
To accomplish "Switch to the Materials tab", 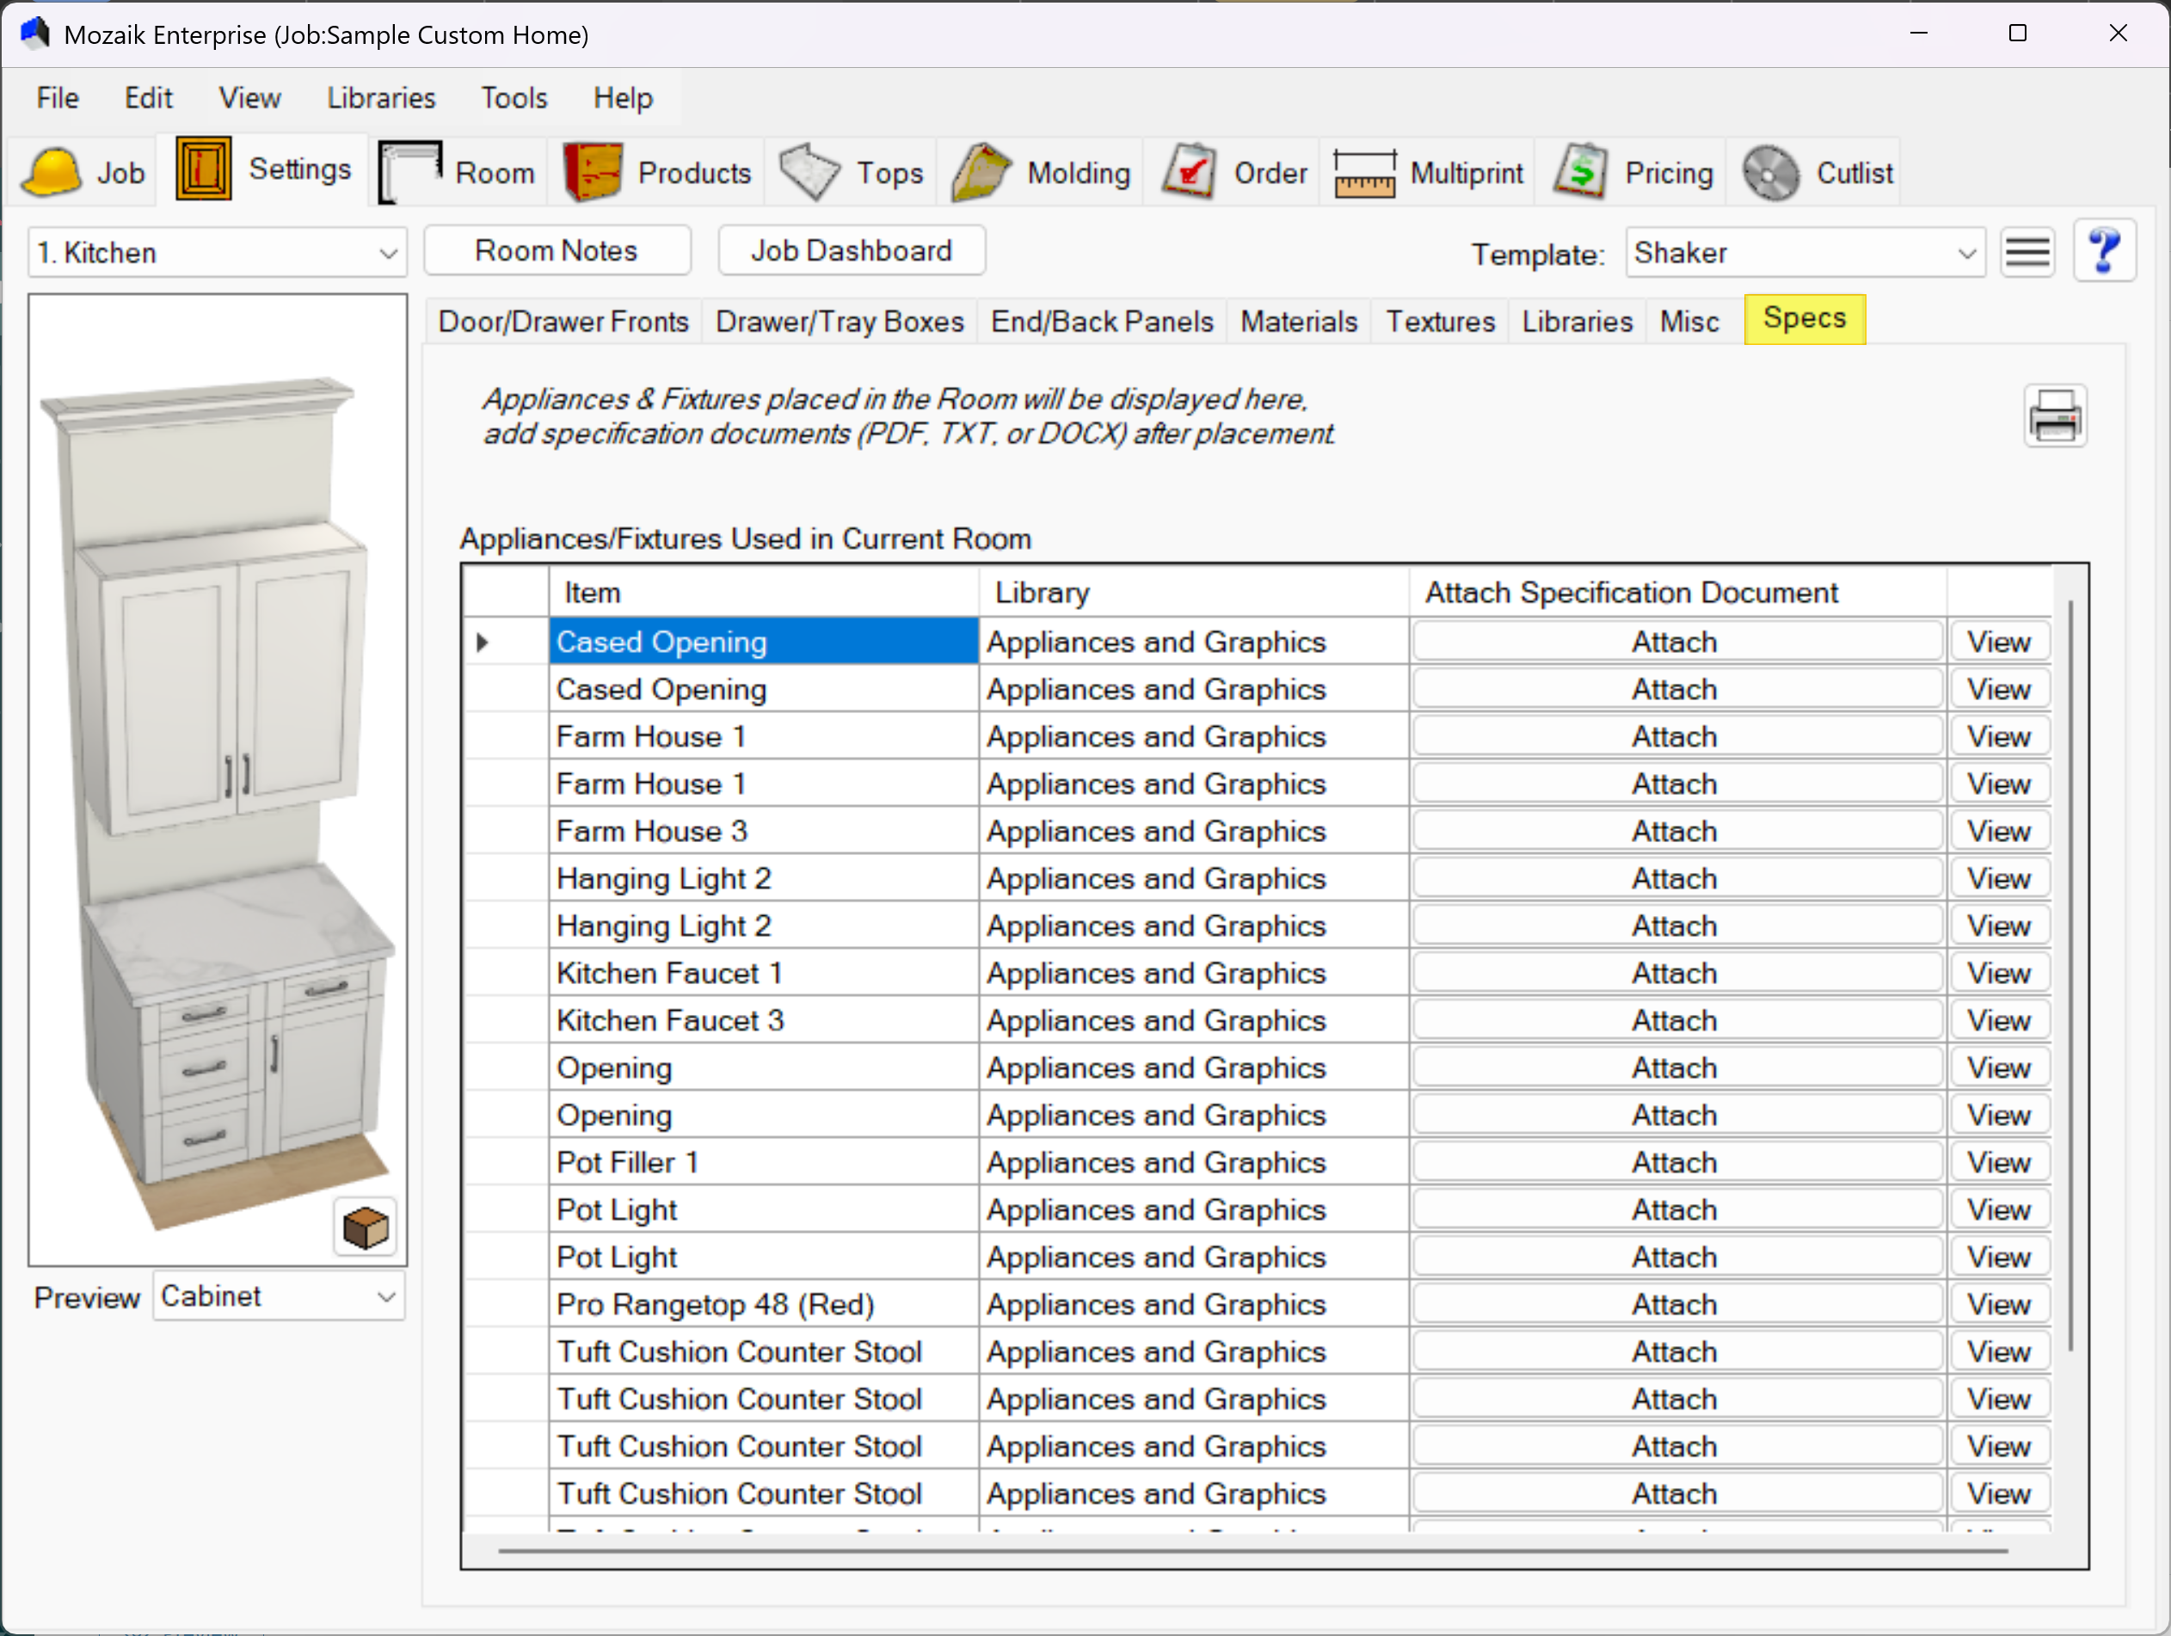I will [x=1297, y=322].
